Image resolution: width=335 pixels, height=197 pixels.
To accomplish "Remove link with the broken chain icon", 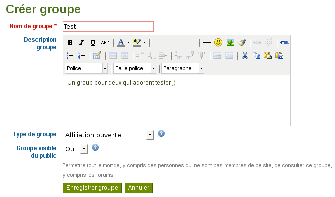I will click(268, 43).
